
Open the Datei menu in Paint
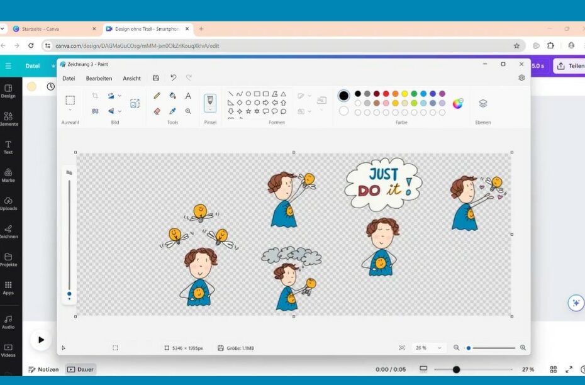(x=69, y=78)
